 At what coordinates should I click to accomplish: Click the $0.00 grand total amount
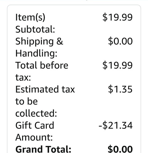click(120, 149)
